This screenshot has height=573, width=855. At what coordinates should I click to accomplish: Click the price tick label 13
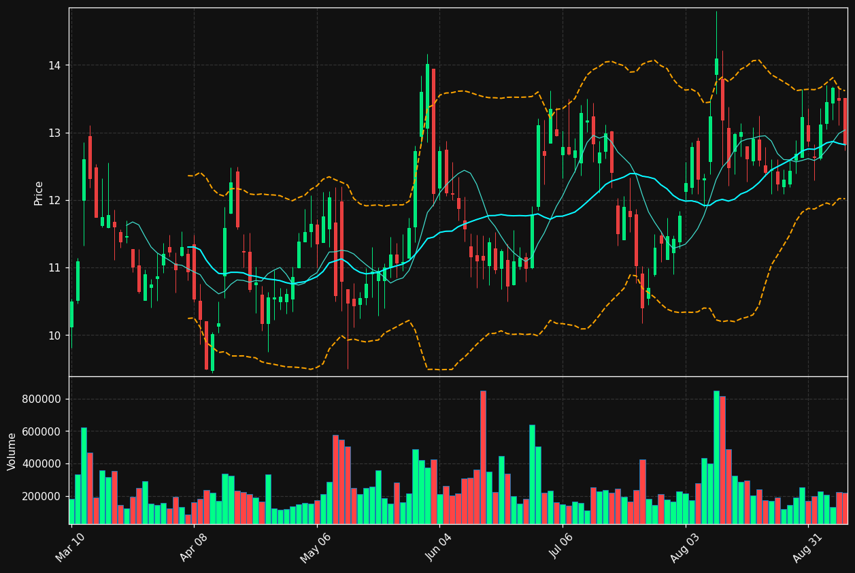click(54, 133)
